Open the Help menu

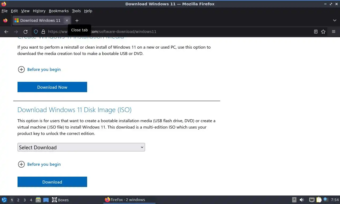[88, 11]
